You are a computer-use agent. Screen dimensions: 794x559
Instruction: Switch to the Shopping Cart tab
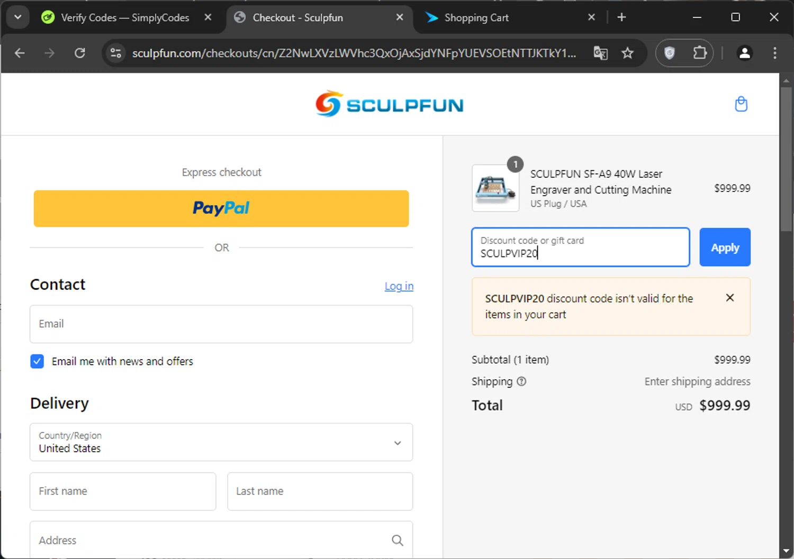coord(476,17)
